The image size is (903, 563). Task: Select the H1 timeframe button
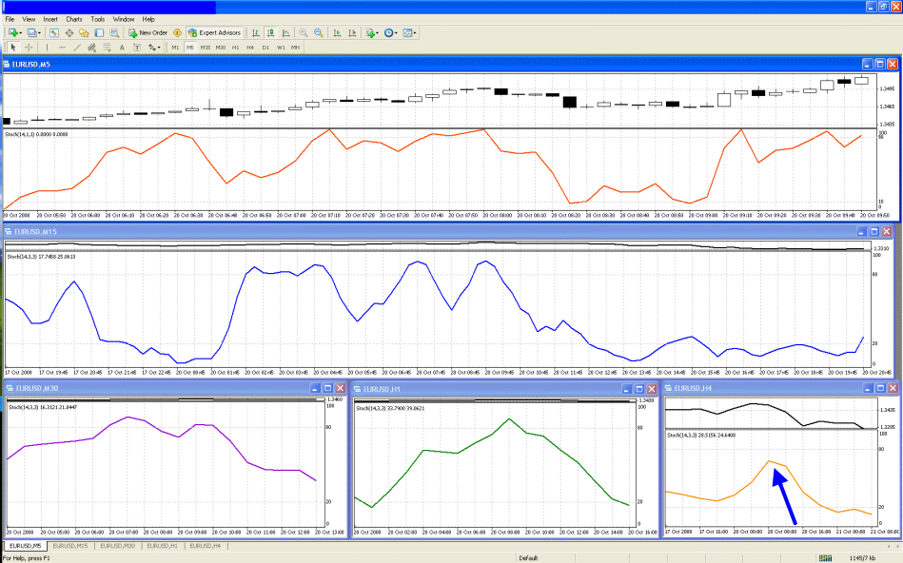click(235, 48)
